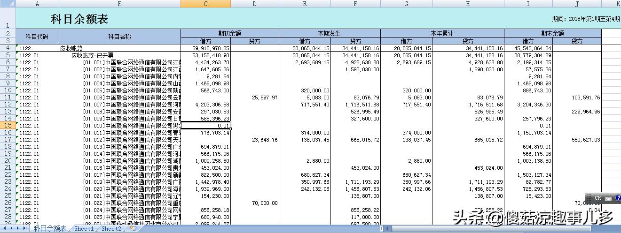Select cell with value 229,964.96

pyautogui.click(x=577, y=111)
